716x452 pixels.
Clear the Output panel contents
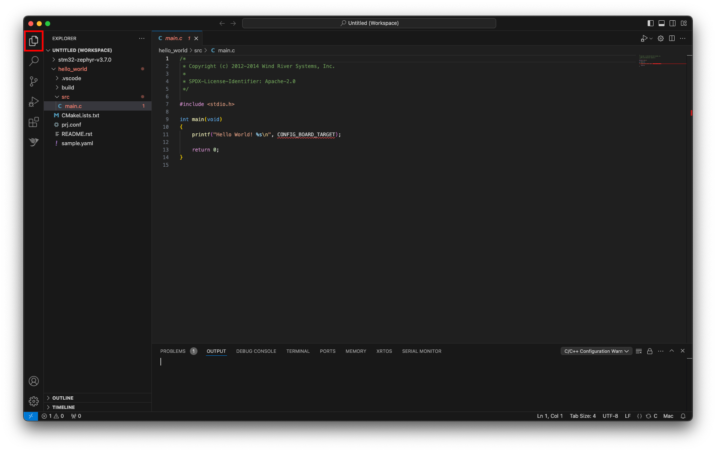pyautogui.click(x=638, y=351)
